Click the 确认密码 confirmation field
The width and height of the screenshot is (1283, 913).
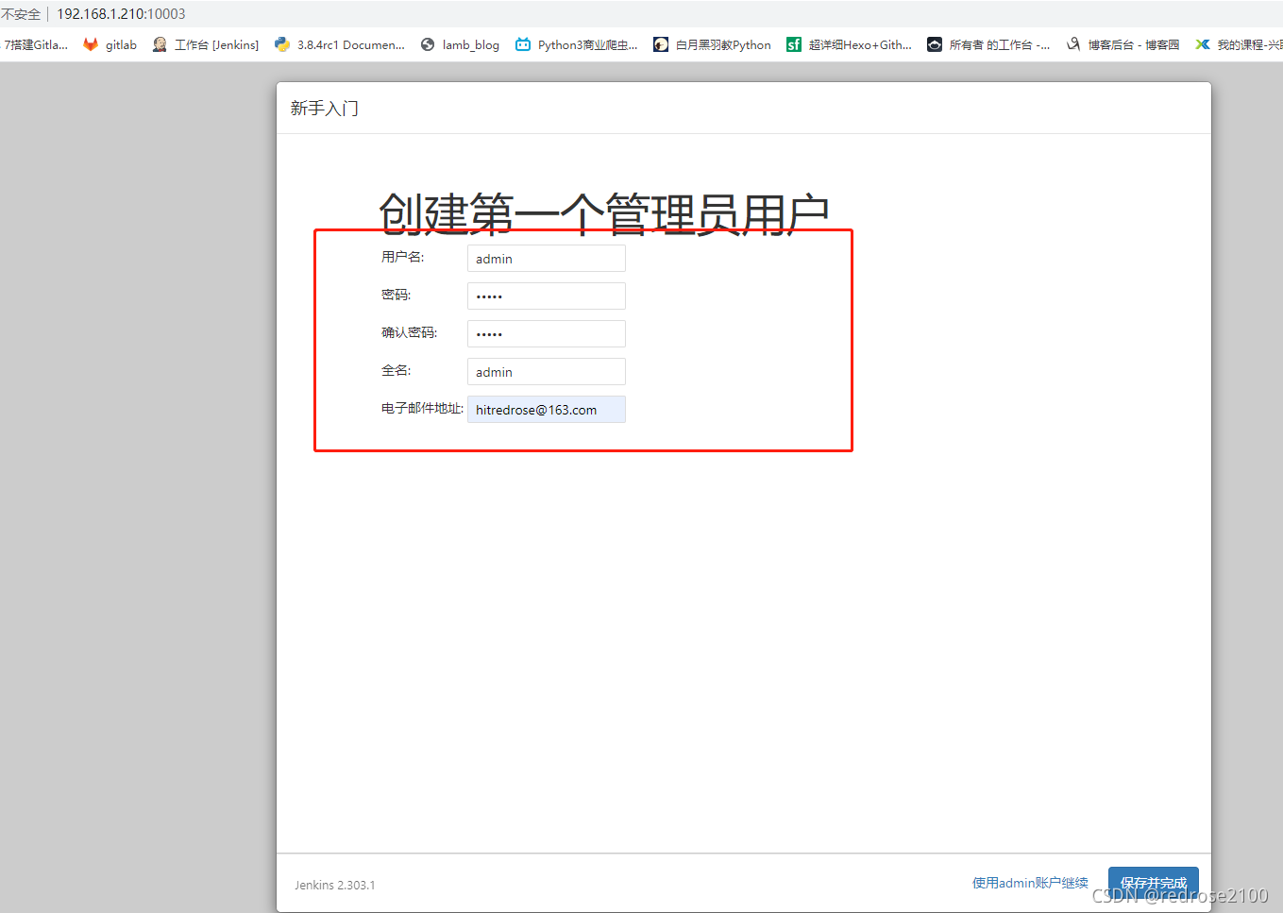546,333
